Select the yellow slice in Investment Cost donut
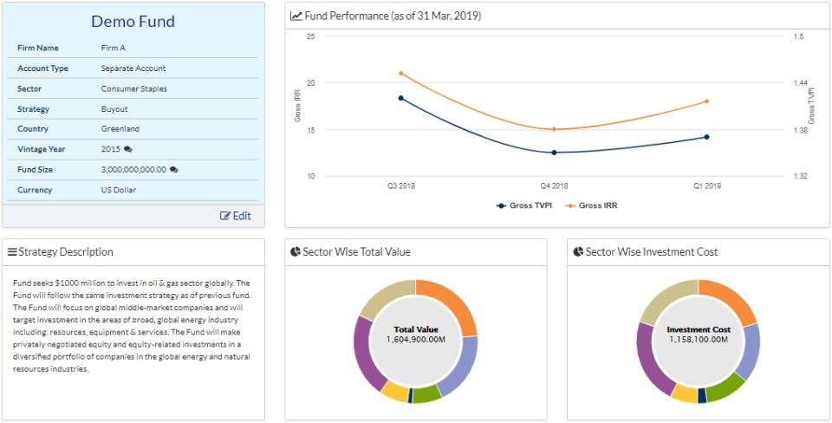 pyautogui.click(x=684, y=394)
